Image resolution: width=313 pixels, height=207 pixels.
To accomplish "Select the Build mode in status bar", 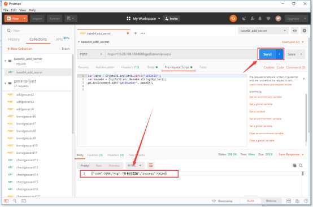I will tap(250, 201).
